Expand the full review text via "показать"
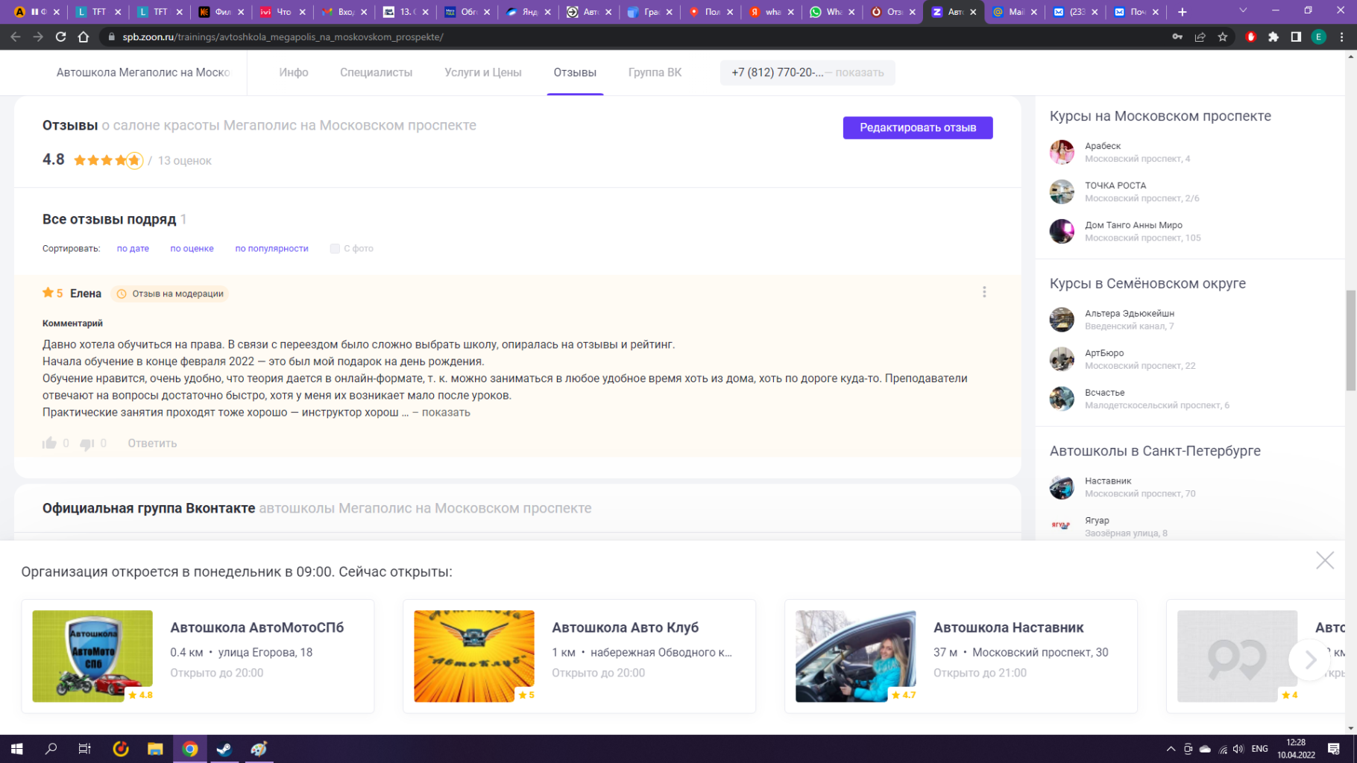Screen dimensions: 1357x763 pyautogui.click(x=445, y=413)
